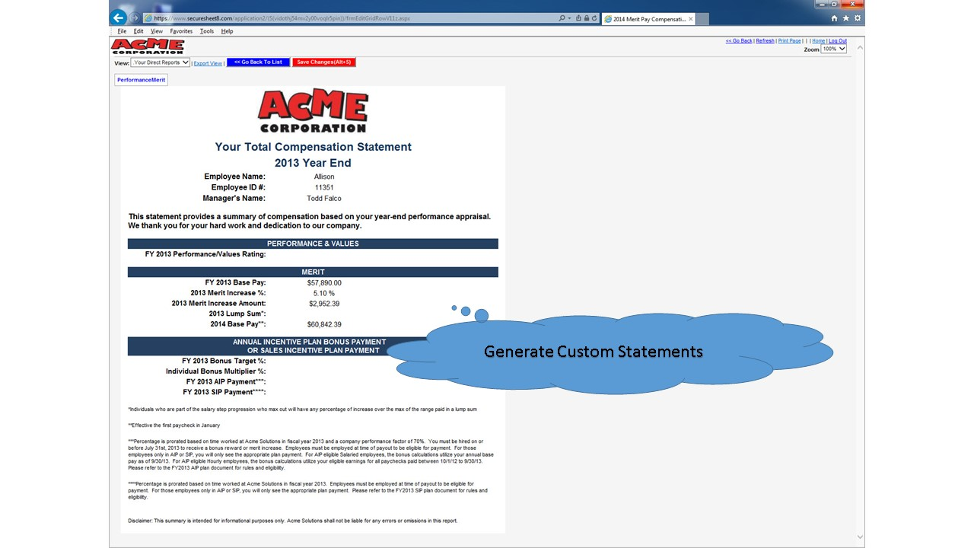Click the FY 2013 Base Pay value $57,890.00
The image size is (974, 548).
tap(324, 282)
